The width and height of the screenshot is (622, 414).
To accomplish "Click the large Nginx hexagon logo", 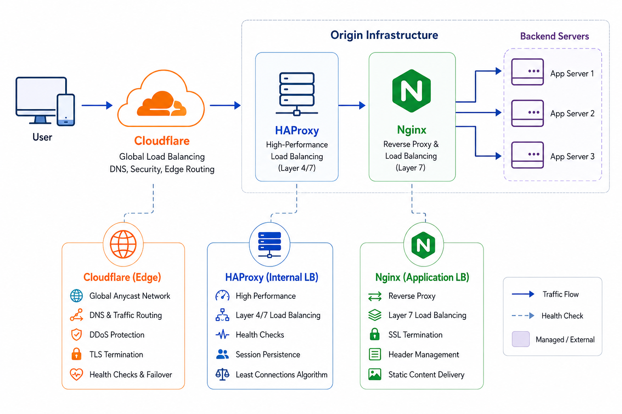I will tap(411, 91).
